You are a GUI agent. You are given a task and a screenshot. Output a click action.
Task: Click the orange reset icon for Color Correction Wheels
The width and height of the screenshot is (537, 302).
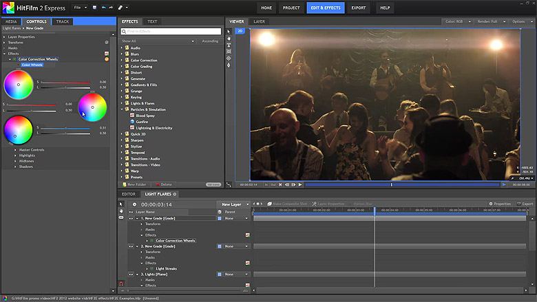click(x=107, y=59)
